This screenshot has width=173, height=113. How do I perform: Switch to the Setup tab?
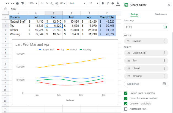coord(134,14)
